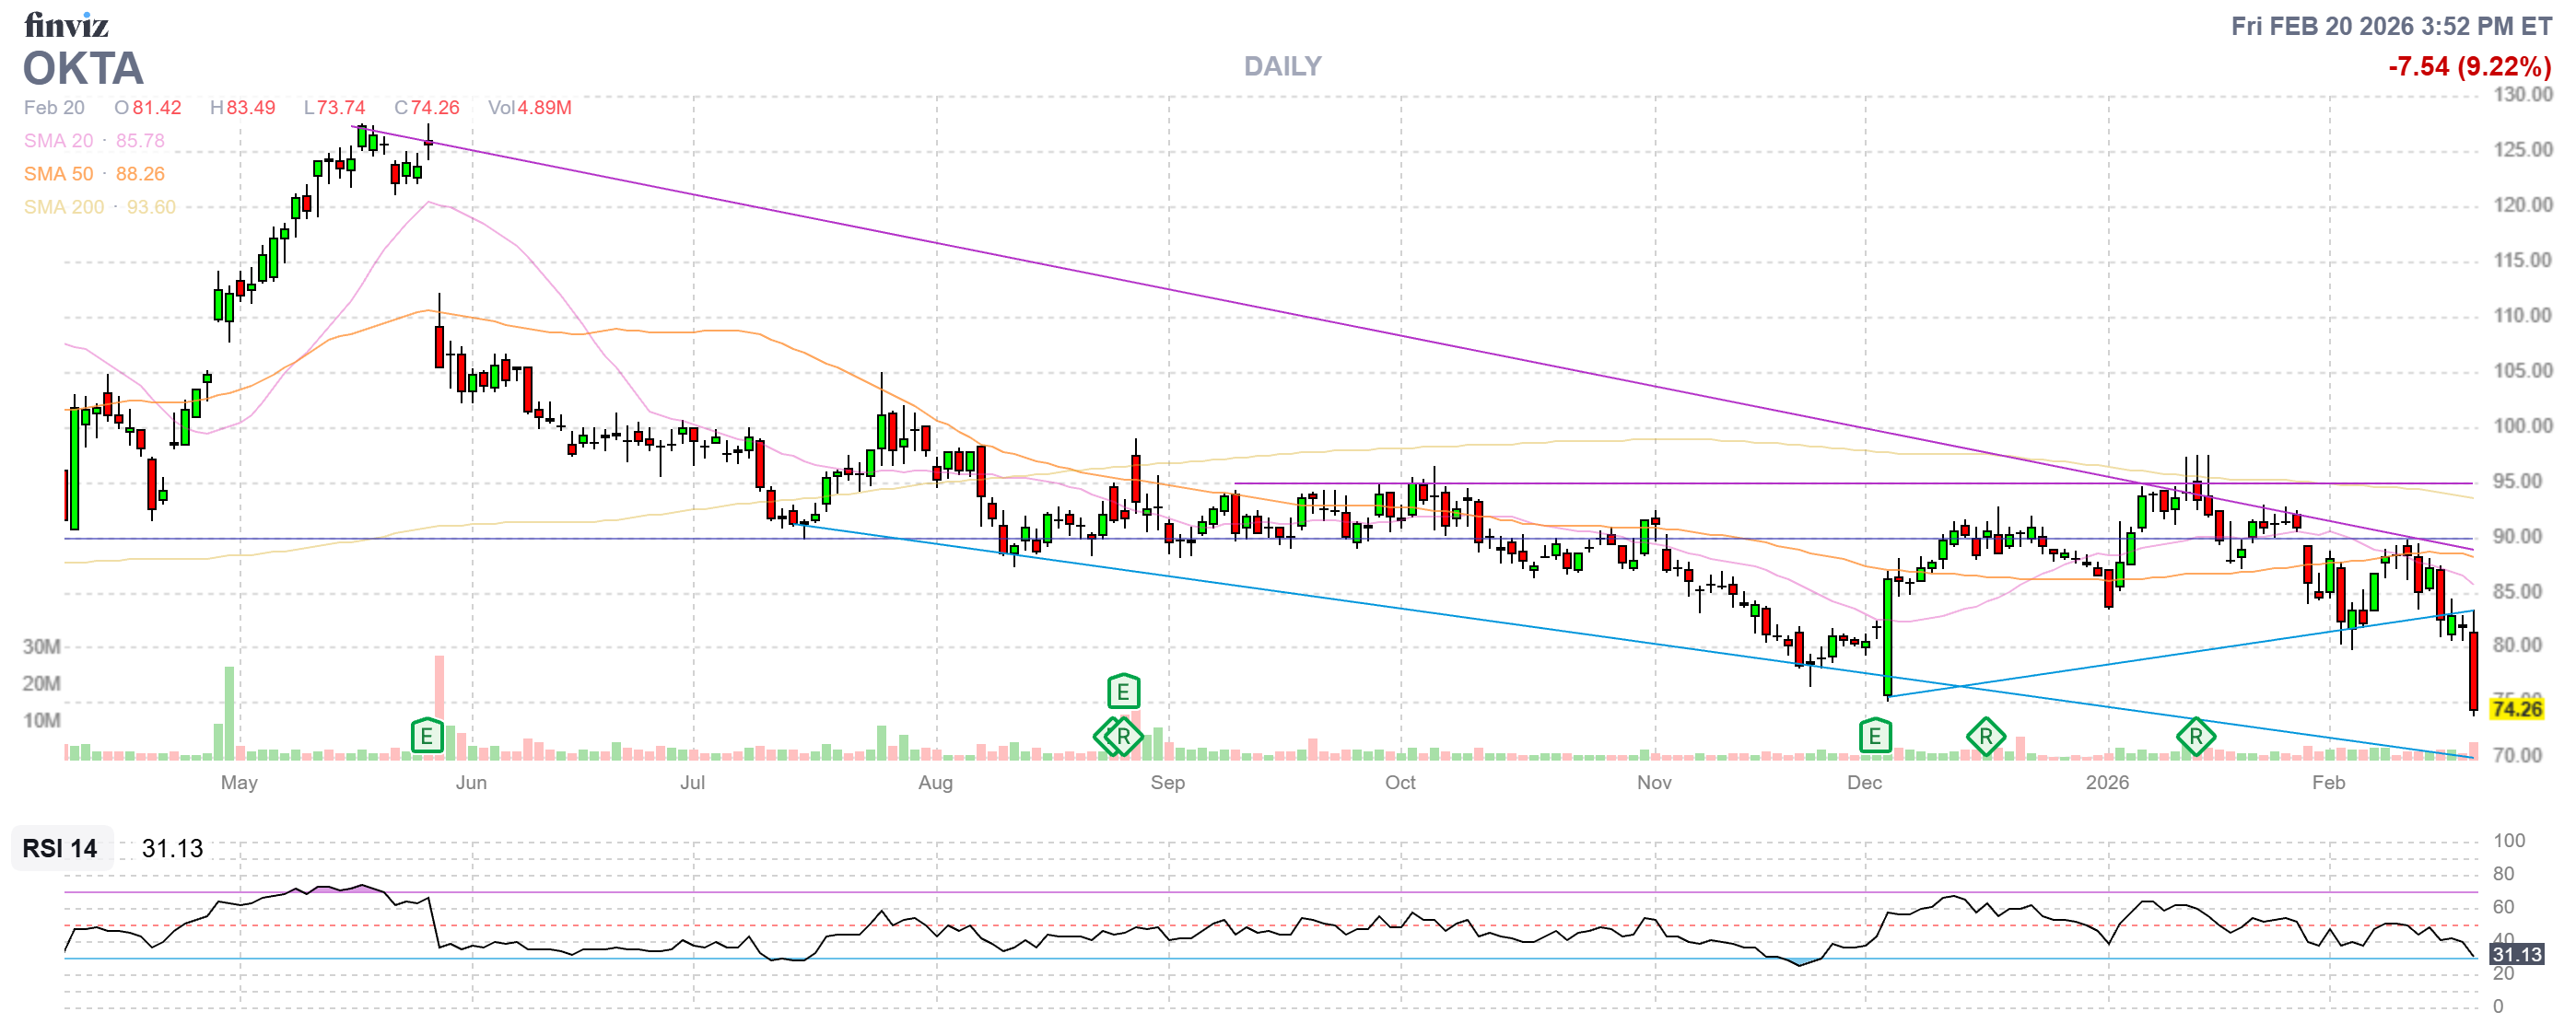Click the 31.13 RSI value tag on axis
The height and width of the screenshot is (1035, 2576).
click(x=2516, y=954)
